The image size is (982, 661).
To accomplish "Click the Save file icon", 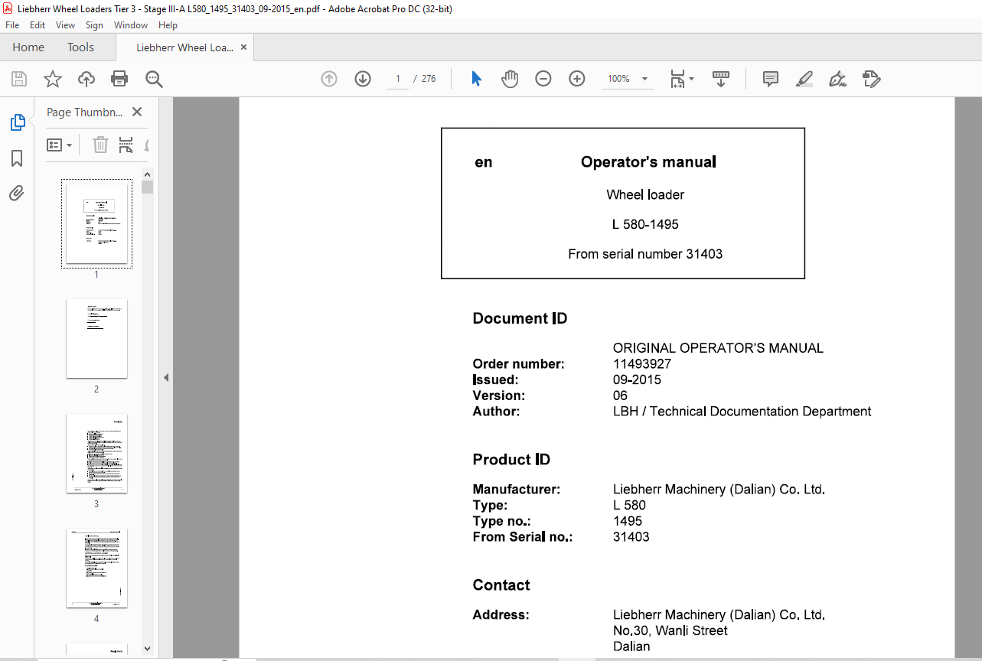I will tap(19, 79).
